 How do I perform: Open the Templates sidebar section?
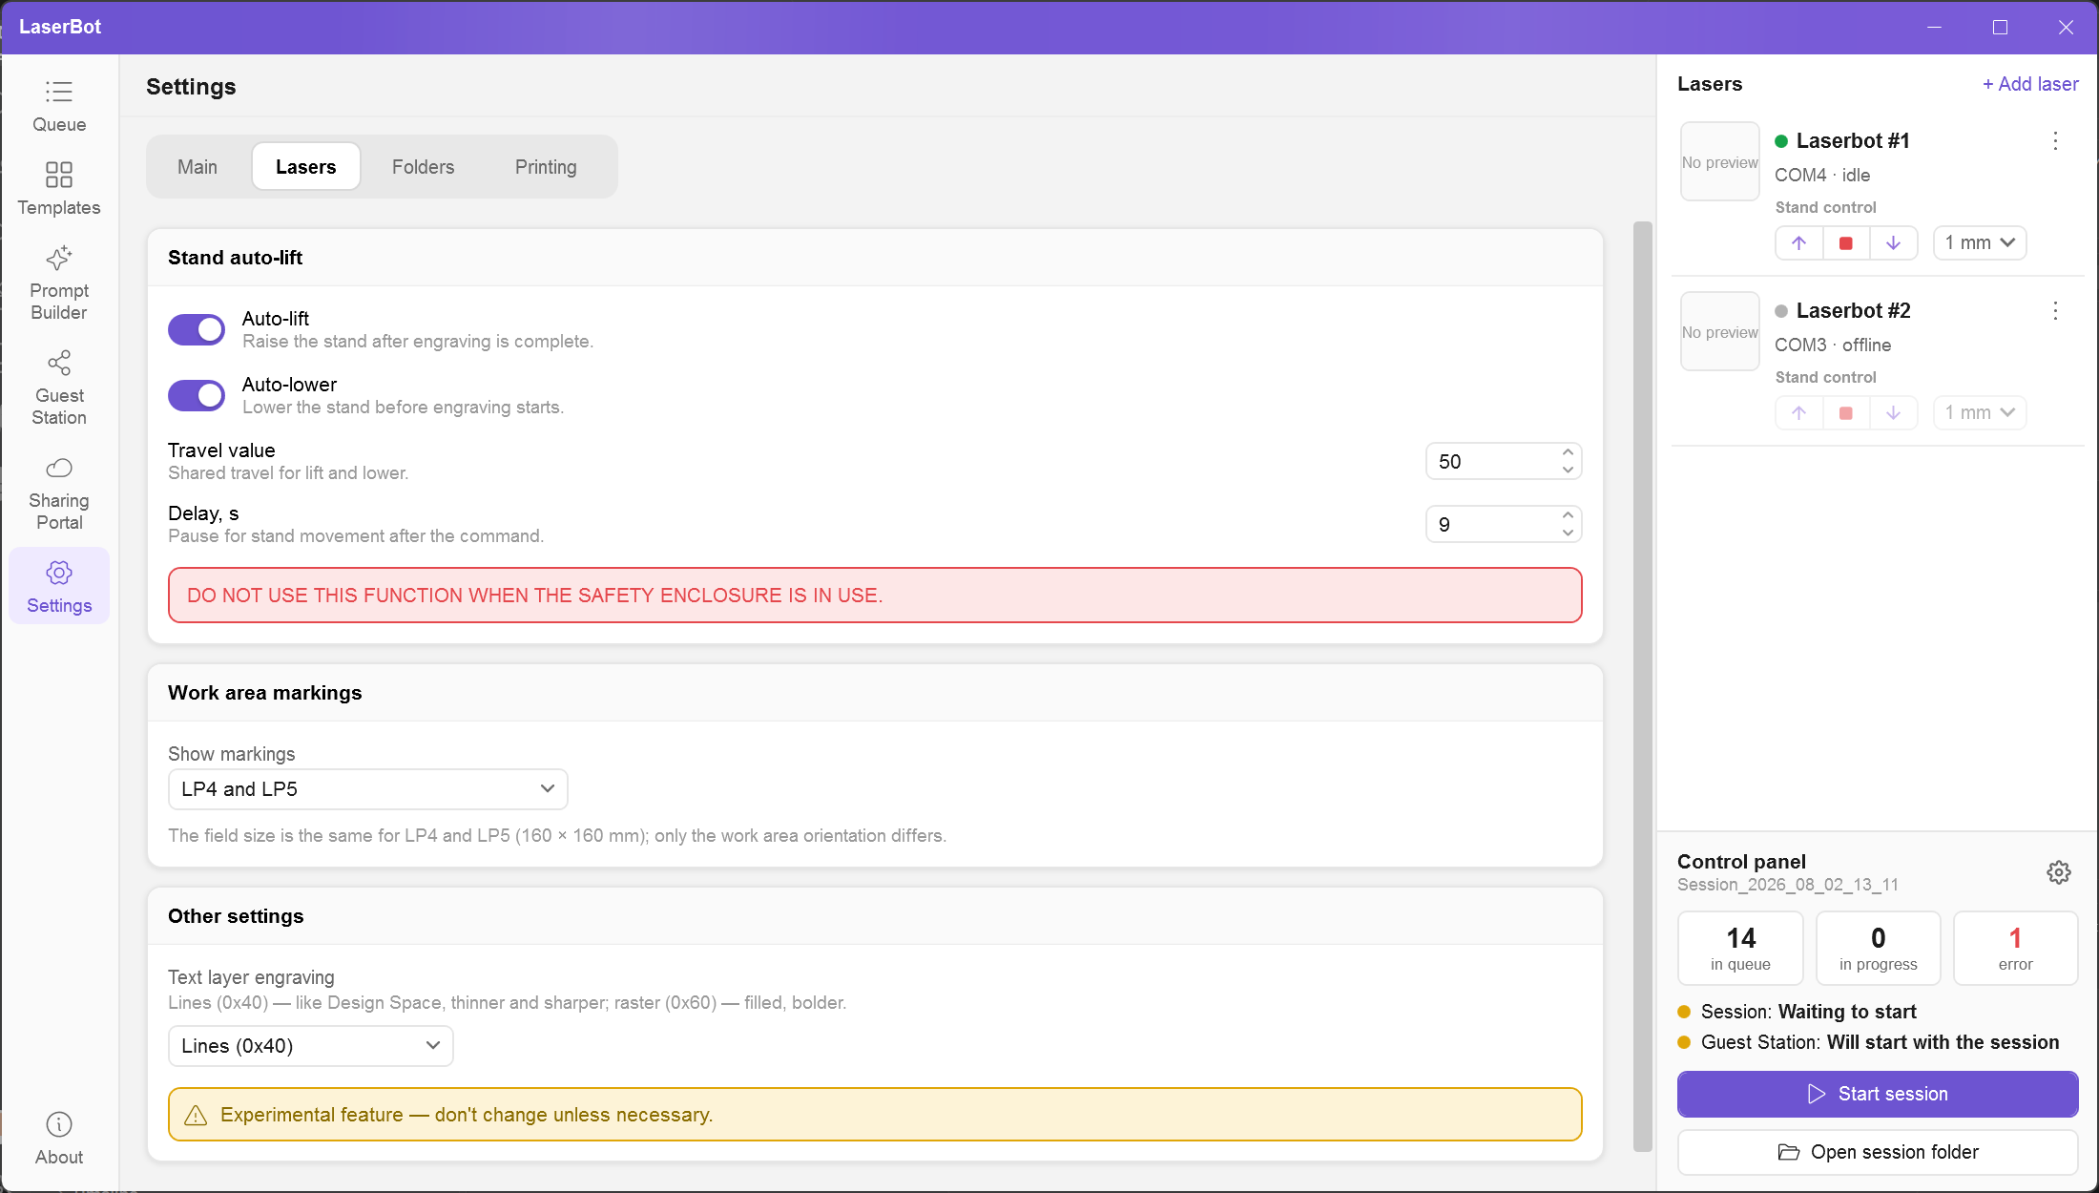59,189
